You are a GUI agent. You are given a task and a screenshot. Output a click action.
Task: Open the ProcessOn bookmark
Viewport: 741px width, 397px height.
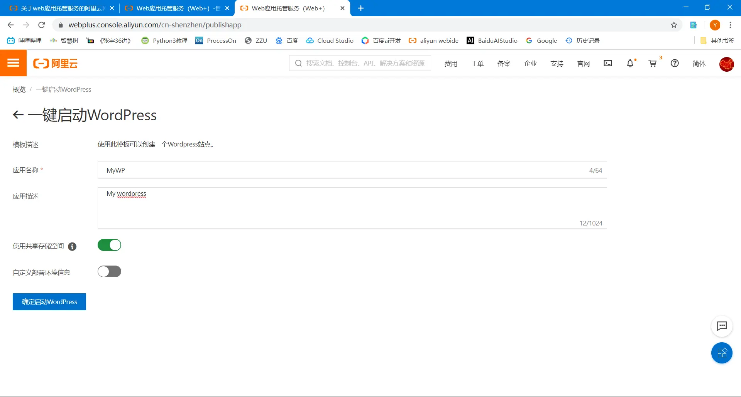(x=216, y=40)
